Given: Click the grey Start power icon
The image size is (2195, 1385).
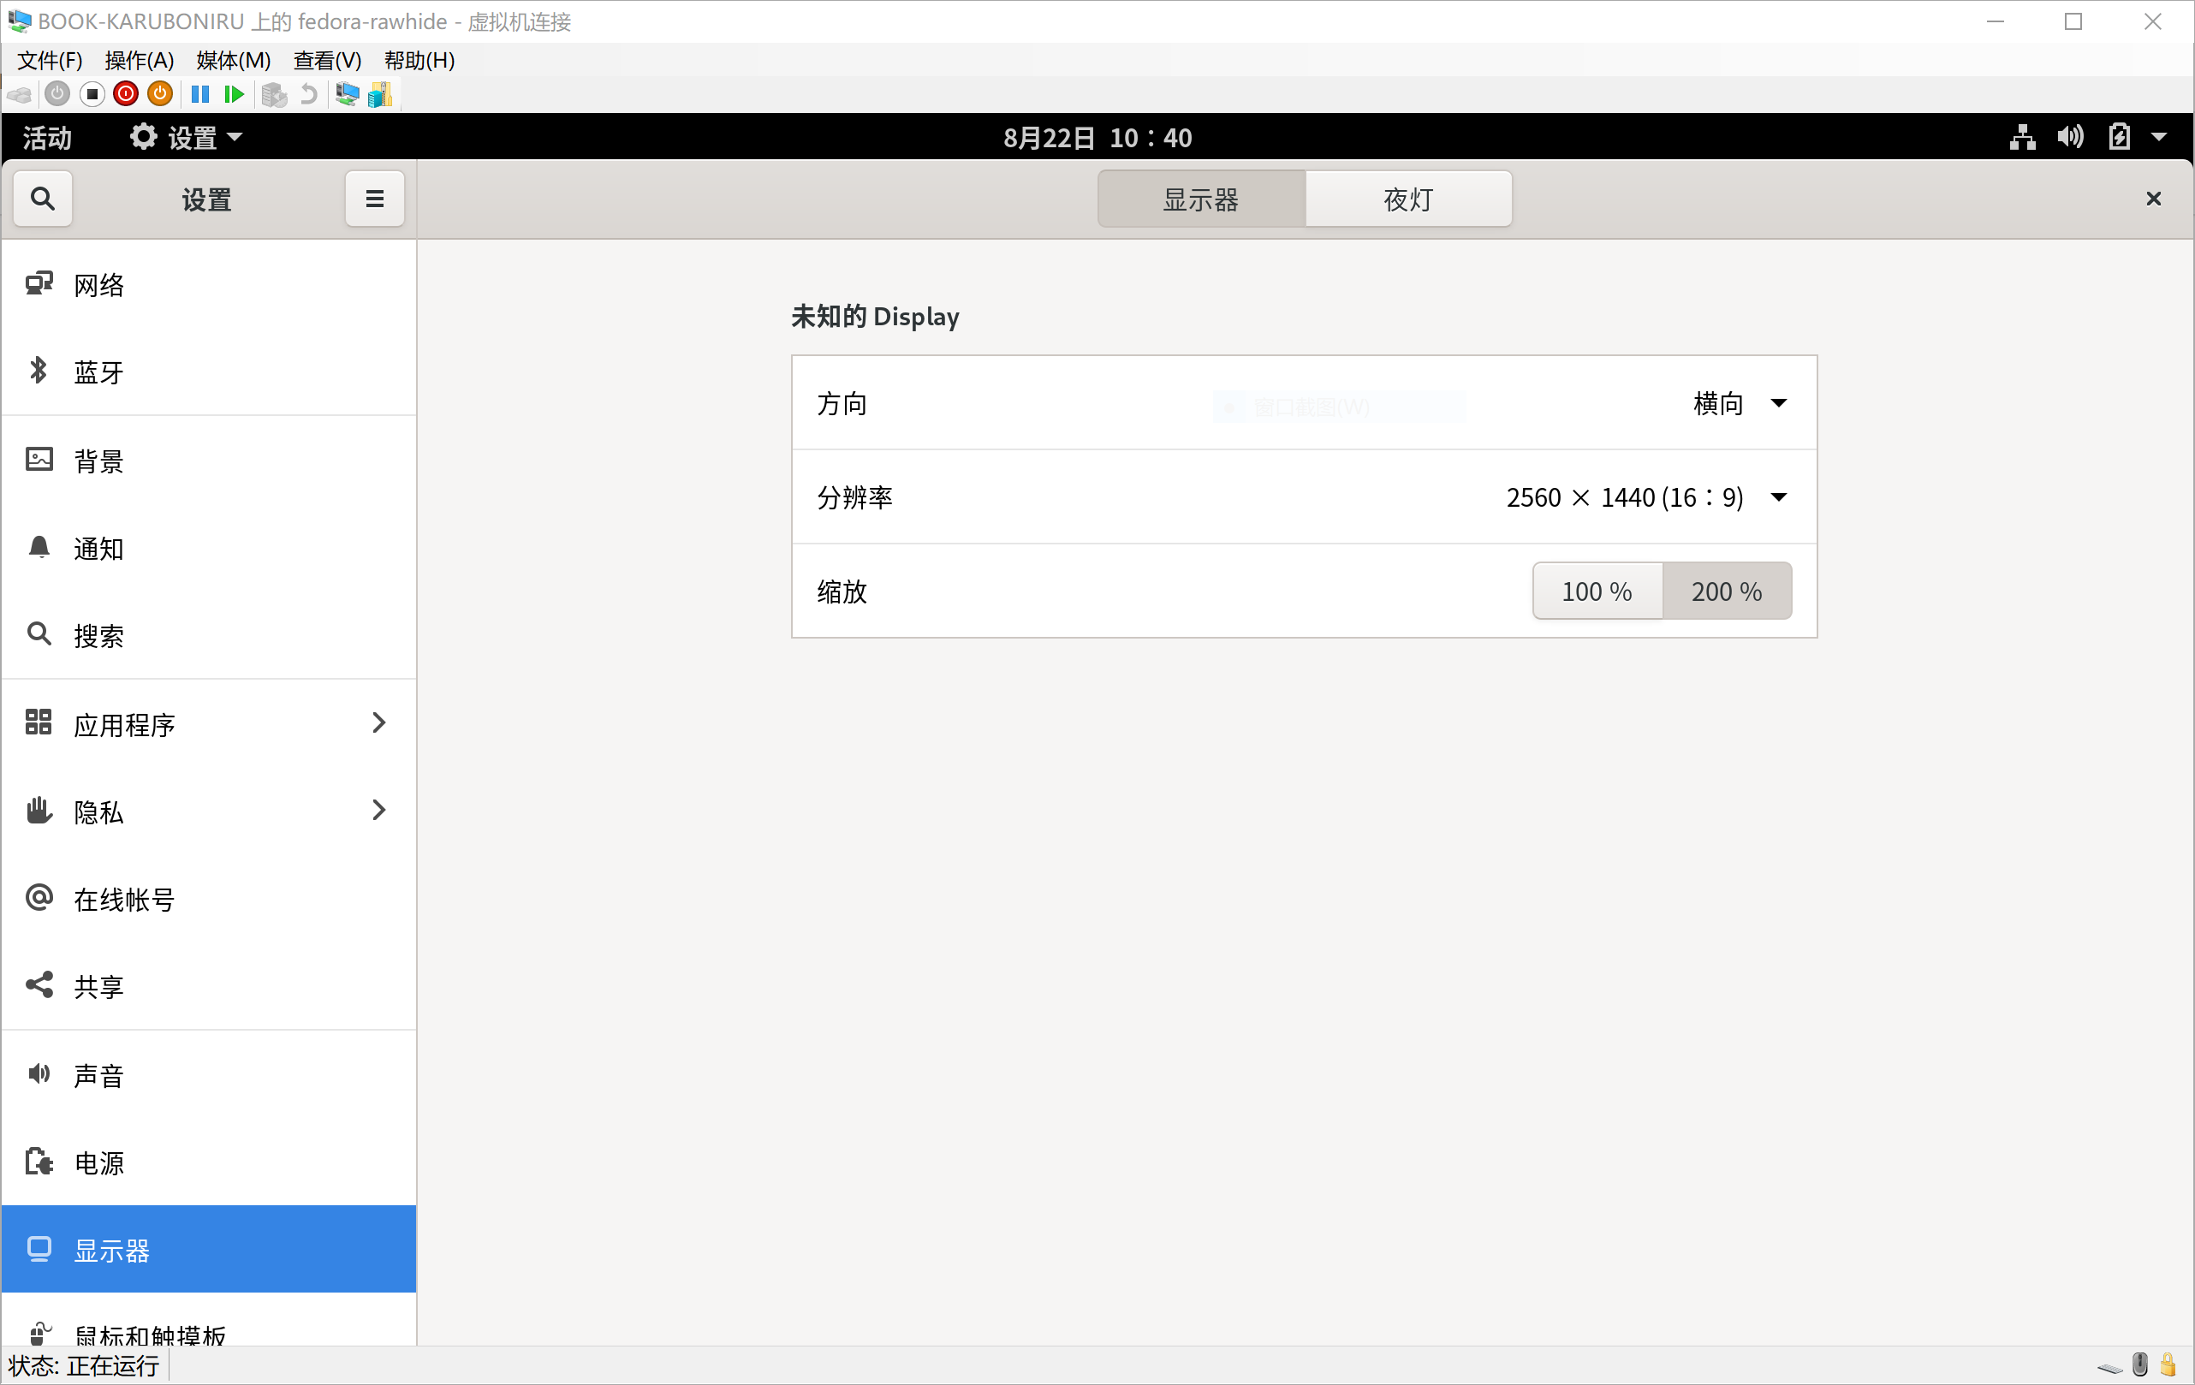Looking at the screenshot, I should 57,94.
